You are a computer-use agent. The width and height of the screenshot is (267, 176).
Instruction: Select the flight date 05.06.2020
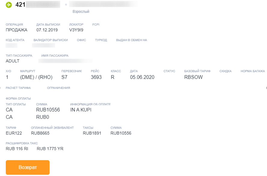142,77
